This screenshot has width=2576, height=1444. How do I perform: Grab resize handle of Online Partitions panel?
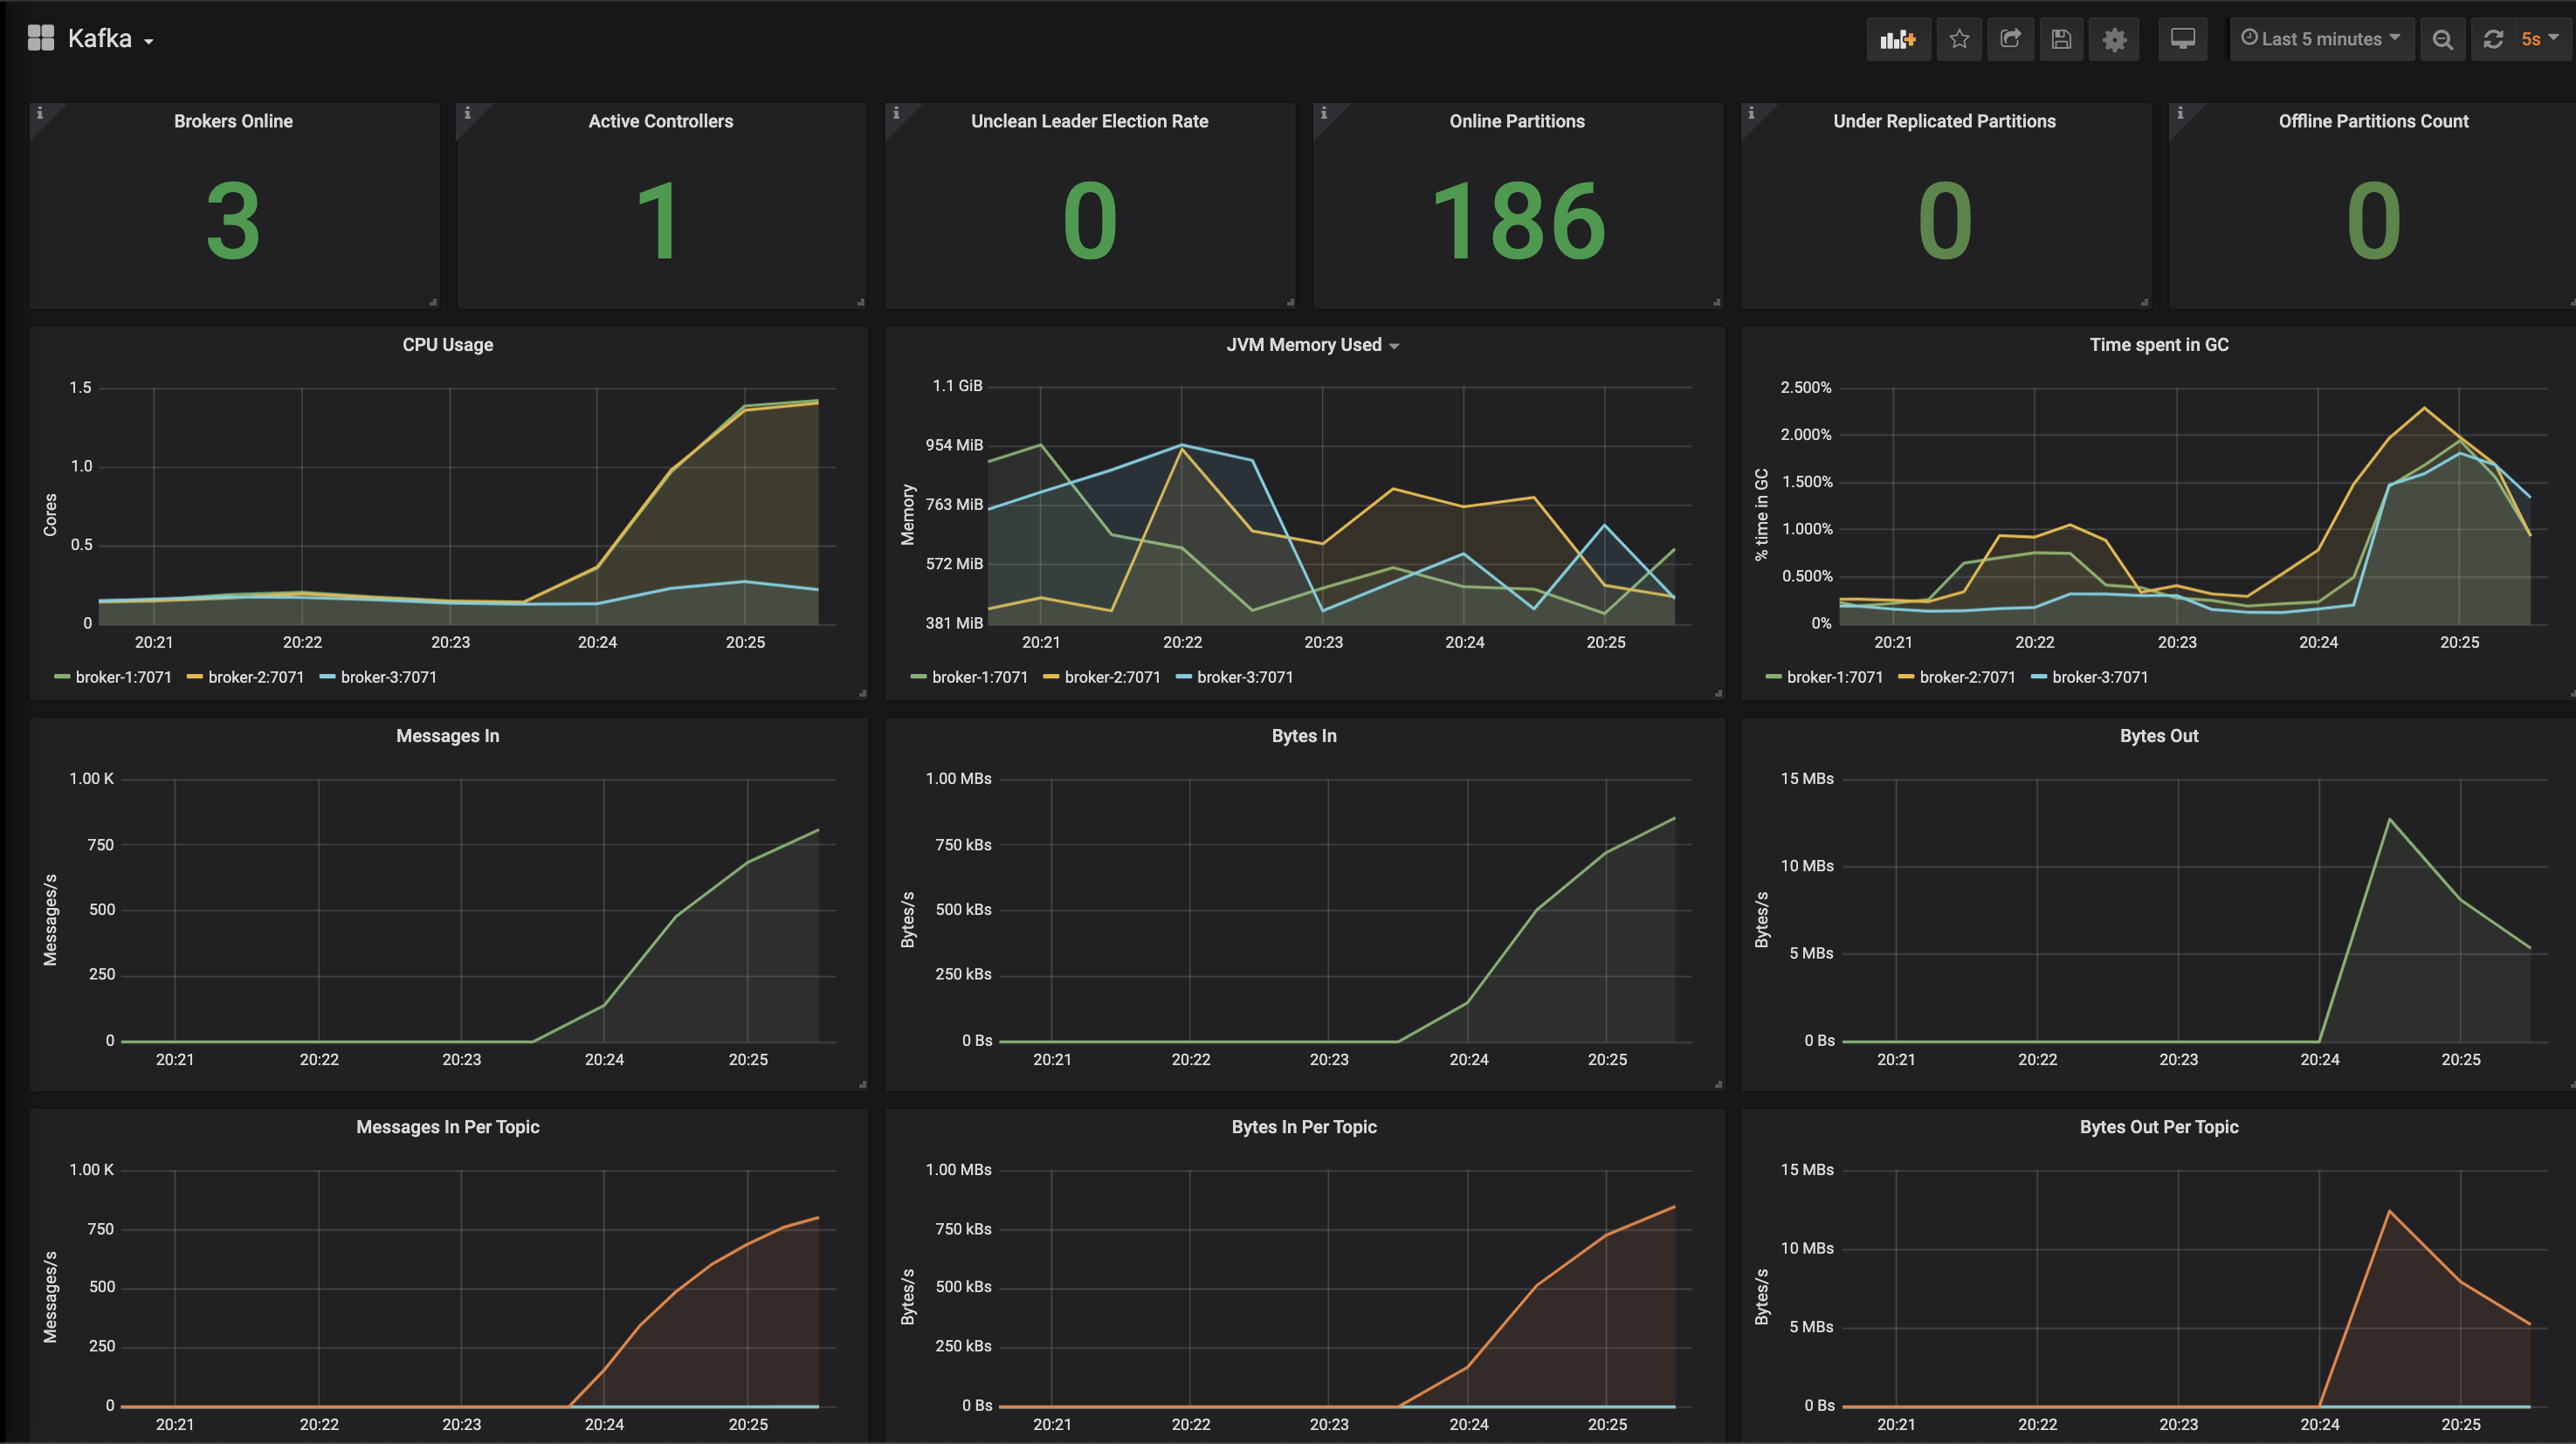(x=1717, y=302)
